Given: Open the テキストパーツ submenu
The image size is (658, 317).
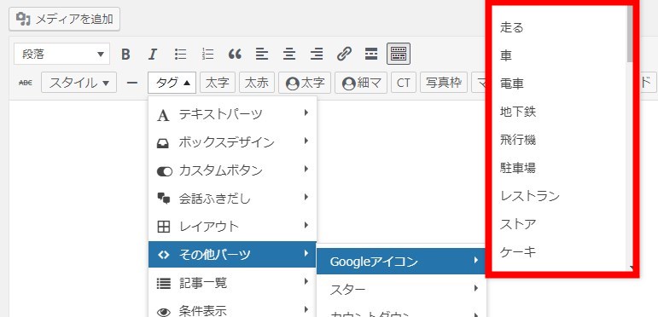Looking at the screenshot, I should click(x=232, y=114).
